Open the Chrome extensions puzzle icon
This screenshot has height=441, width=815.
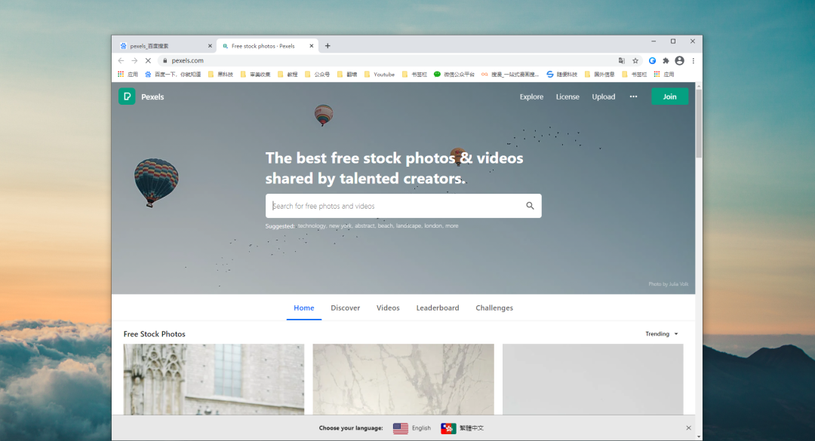coord(666,61)
